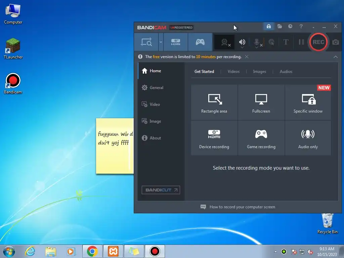Open the scheduled recording clock icon
The height and width of the screenshot is (258, 344).
tap(290, 27)
